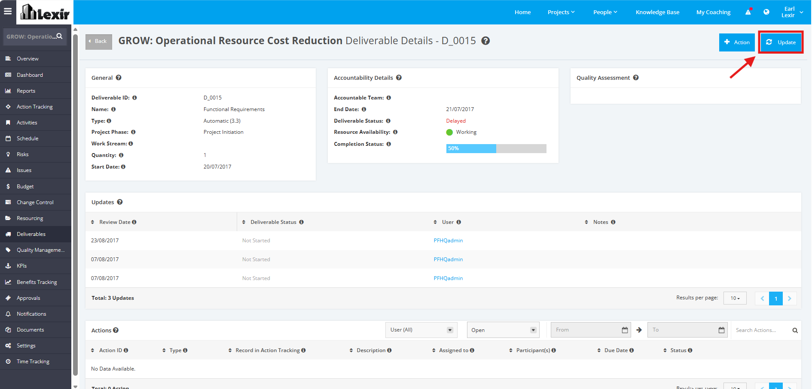
Task: Open Reports in the sidebar
Action: point(36,91)
